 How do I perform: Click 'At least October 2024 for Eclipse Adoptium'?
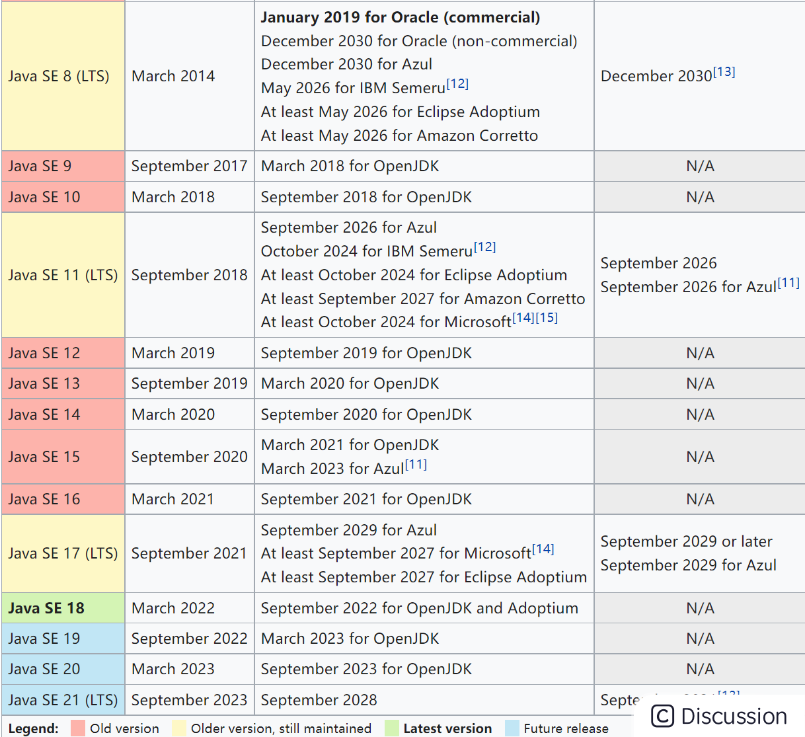[414, 275]
